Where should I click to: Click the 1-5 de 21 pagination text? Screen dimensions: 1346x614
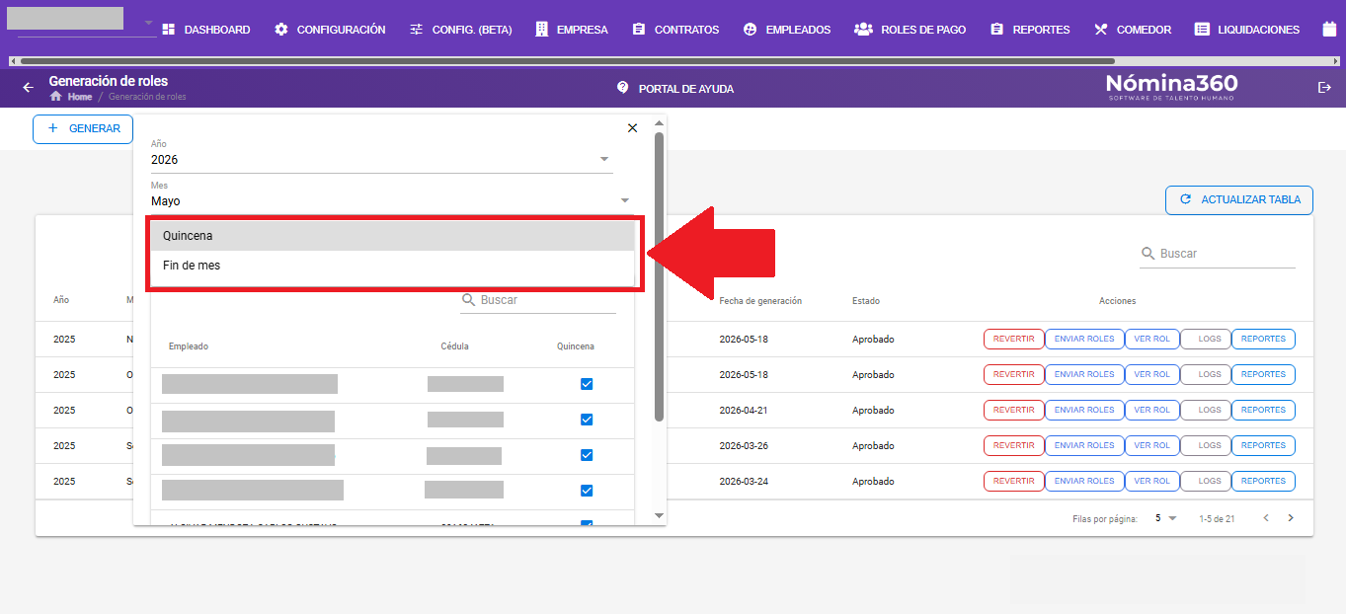1217,518
